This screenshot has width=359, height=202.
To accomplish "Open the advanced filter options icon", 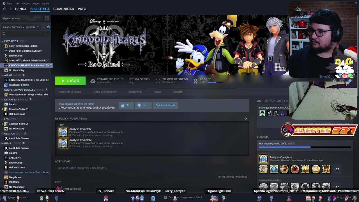I will point(47,34).
